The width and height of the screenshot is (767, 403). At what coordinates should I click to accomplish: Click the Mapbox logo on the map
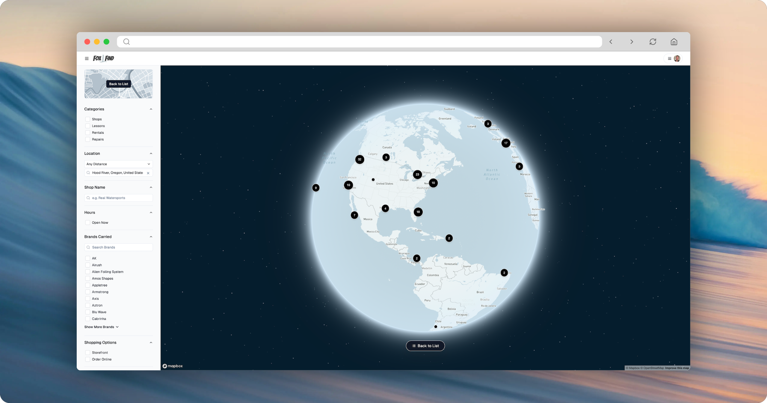[173, 366]
